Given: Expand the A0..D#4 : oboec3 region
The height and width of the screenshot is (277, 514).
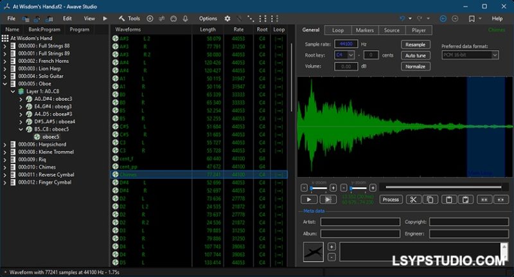Looking at the screenshot, I should coord(21,99).
